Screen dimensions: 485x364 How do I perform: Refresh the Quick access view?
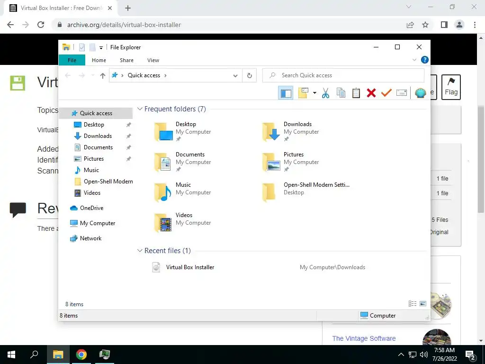click(x=250, y=75)
